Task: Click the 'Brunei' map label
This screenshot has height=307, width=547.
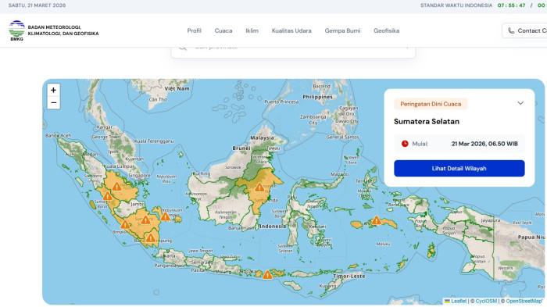Action: tap(241, 148)
